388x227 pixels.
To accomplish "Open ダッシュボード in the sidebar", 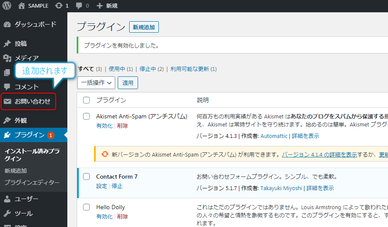I will (x=36, y=24).
